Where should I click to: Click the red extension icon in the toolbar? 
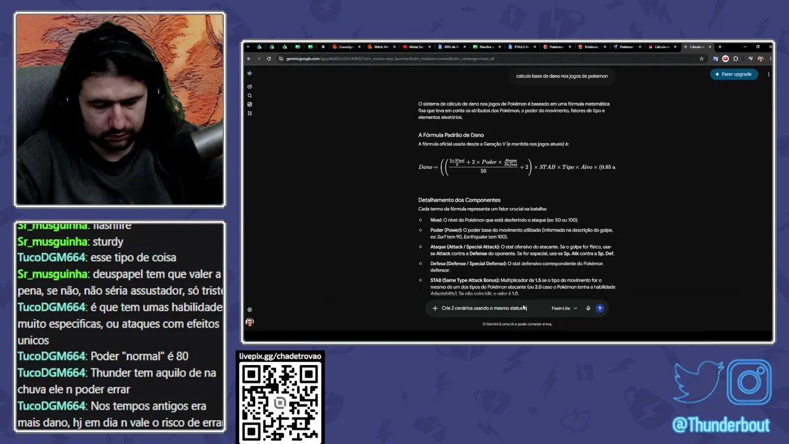(725, 59)
